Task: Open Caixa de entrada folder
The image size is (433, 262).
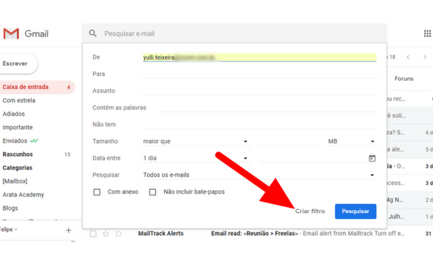Action: pyautogui.click(x=37, y=87)
